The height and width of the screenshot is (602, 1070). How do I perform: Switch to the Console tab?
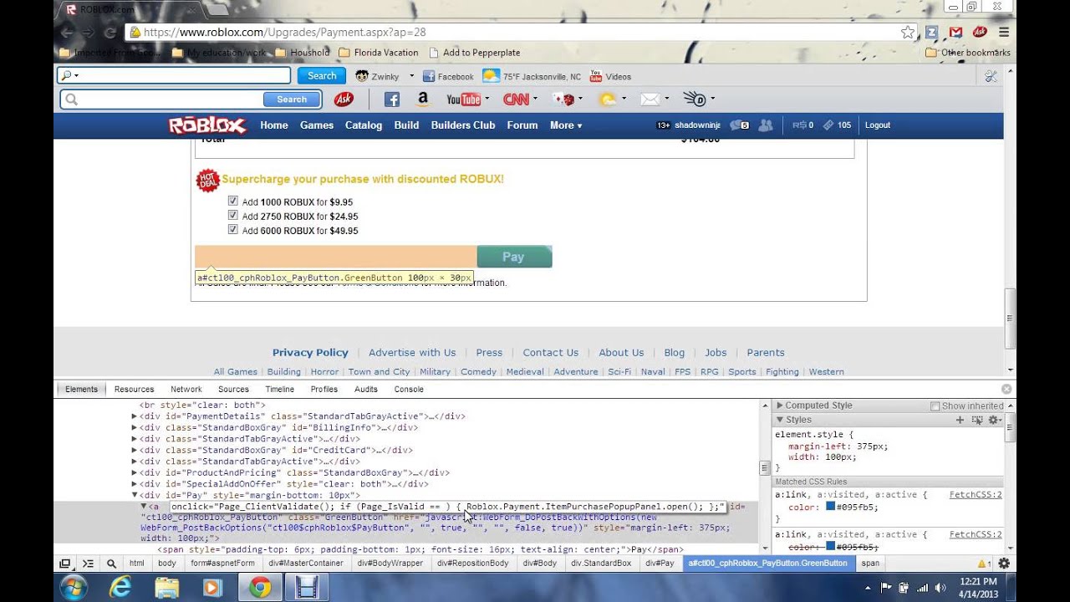[x=409, y=389]
